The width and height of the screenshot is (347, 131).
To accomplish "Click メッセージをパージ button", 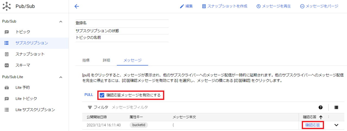I will click(x=319, y=6).
